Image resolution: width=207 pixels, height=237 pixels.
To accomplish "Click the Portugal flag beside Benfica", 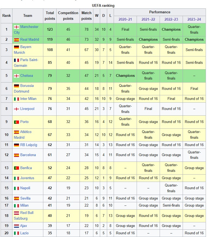I will click(x=17, y=168).
